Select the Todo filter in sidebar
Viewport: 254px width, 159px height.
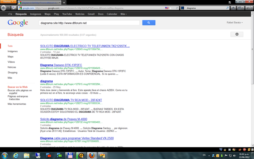[10, 46]
